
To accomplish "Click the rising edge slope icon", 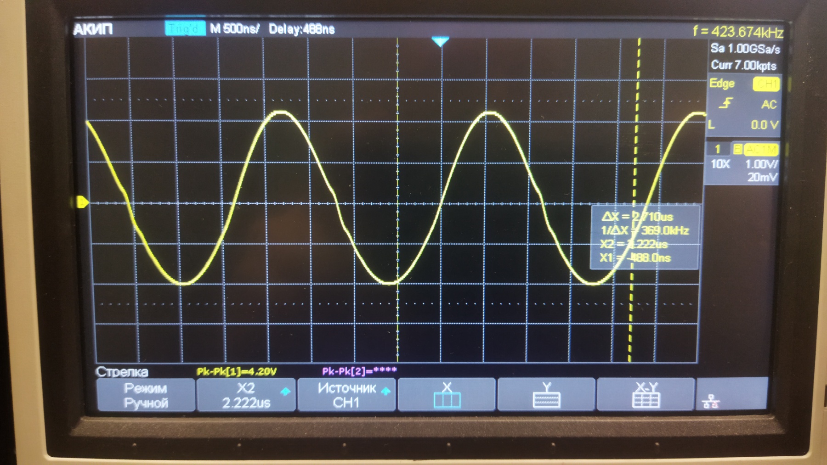I will [x=725, y=104].
